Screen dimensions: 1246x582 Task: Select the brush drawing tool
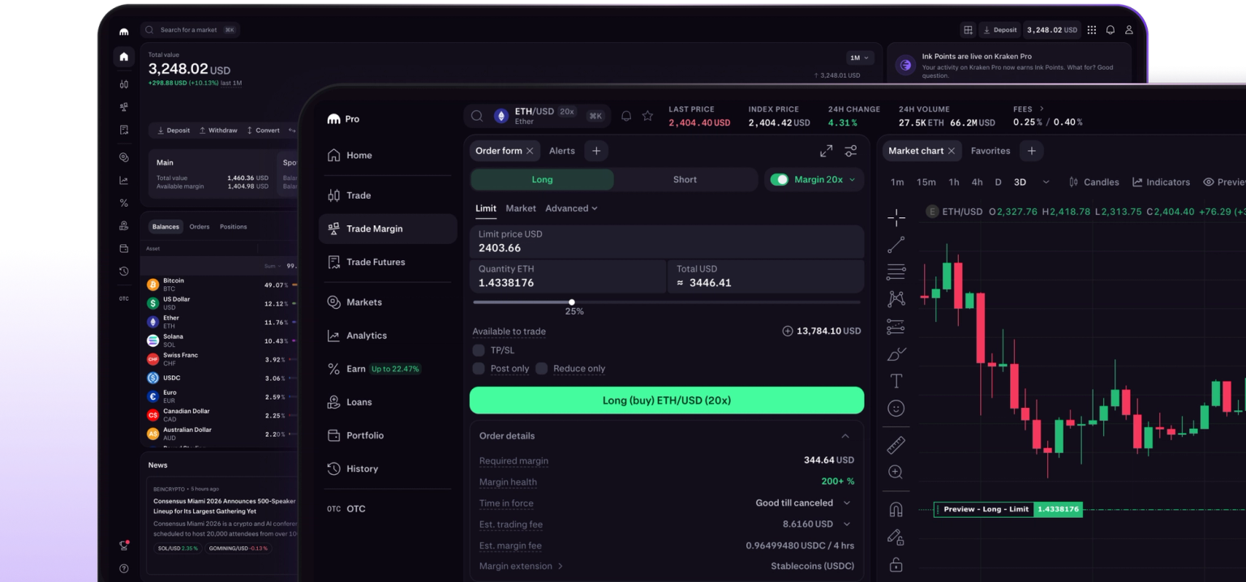pos(896,354)
